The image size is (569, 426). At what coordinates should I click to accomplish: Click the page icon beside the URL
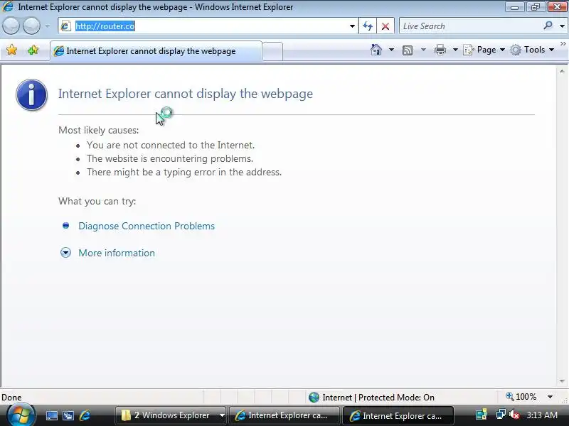pos(65,26)
